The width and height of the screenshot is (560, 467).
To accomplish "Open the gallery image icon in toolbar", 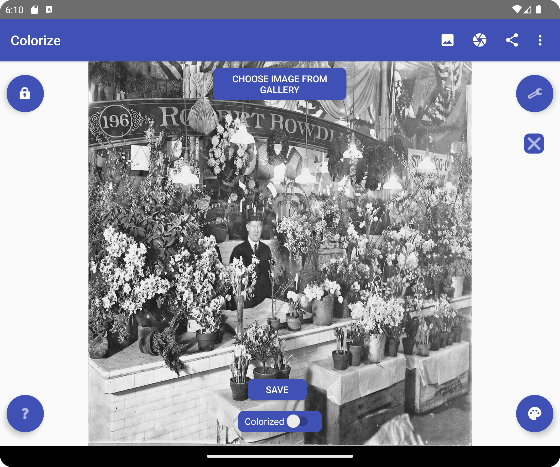I will (447, 40).
